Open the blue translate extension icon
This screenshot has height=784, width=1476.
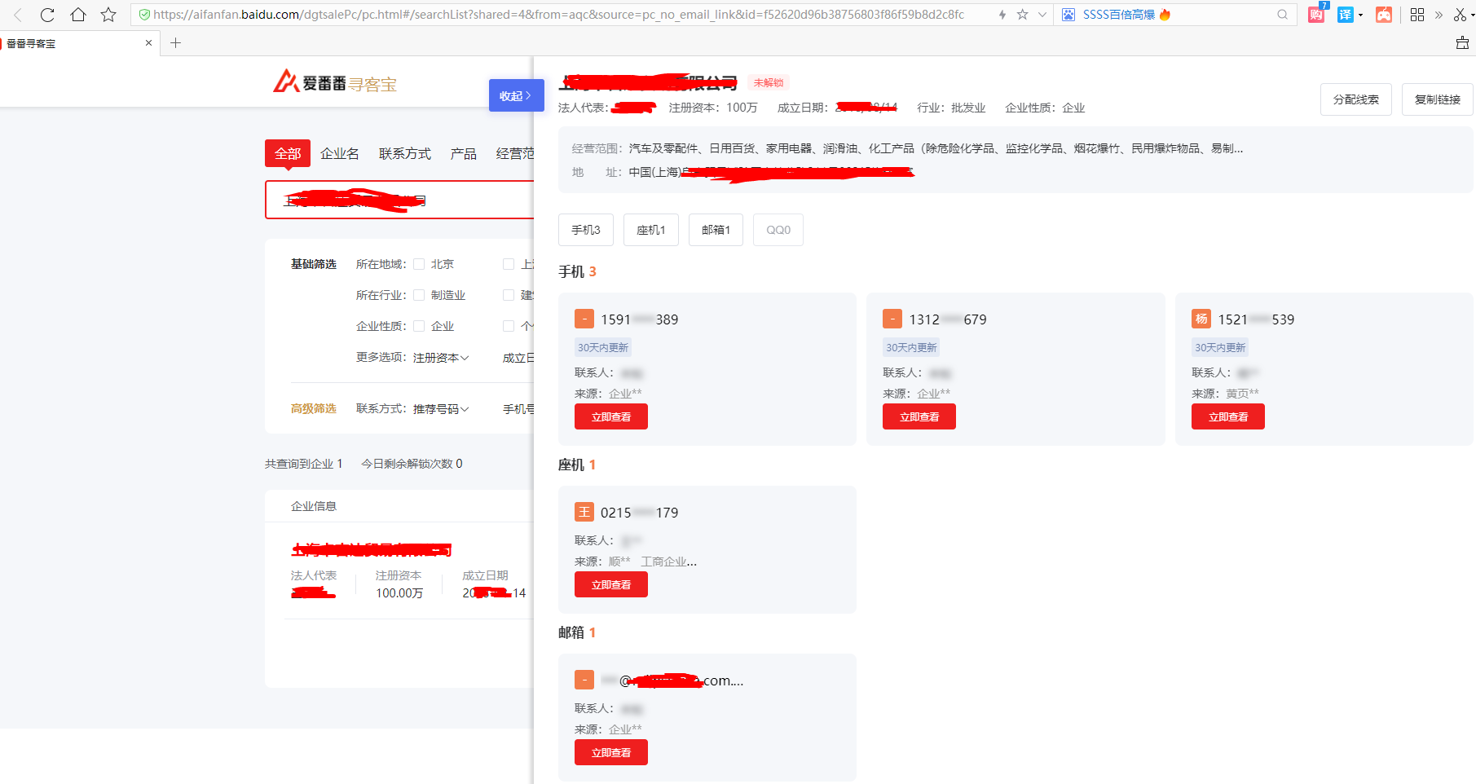tap(1346, 15)
